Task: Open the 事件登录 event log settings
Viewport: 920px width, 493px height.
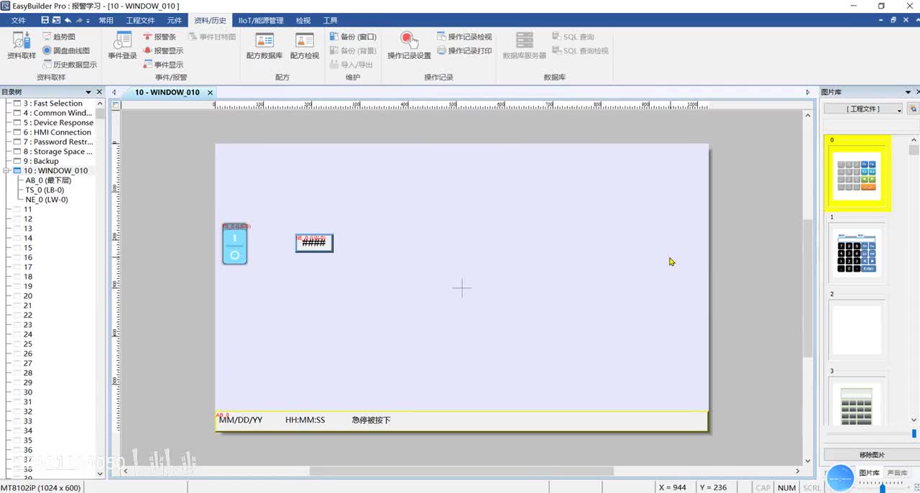Action: 122,46
